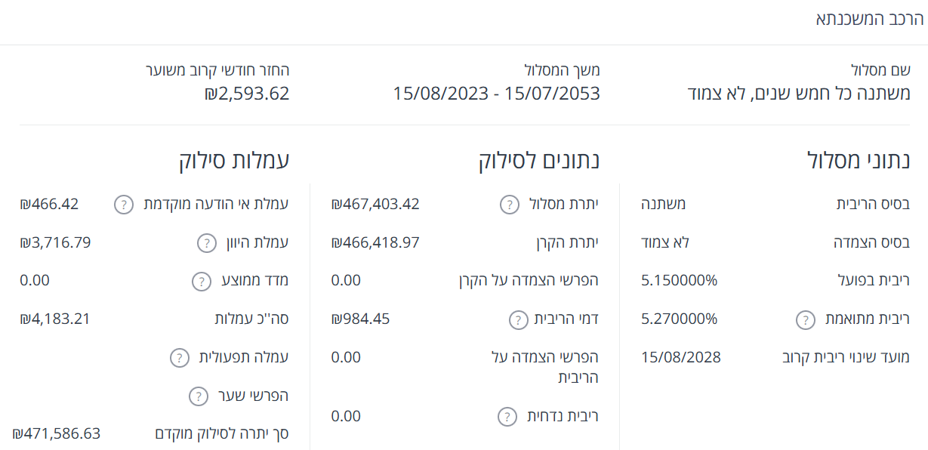Click question mark next to דמי הריבית
The image size is (928, 450).
tap(519, 319)
